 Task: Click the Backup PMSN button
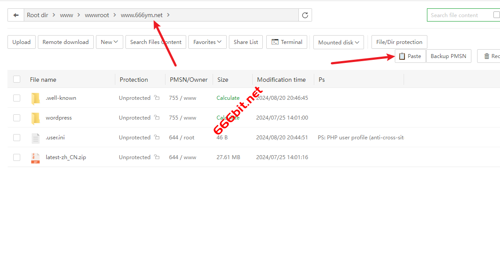449,56
